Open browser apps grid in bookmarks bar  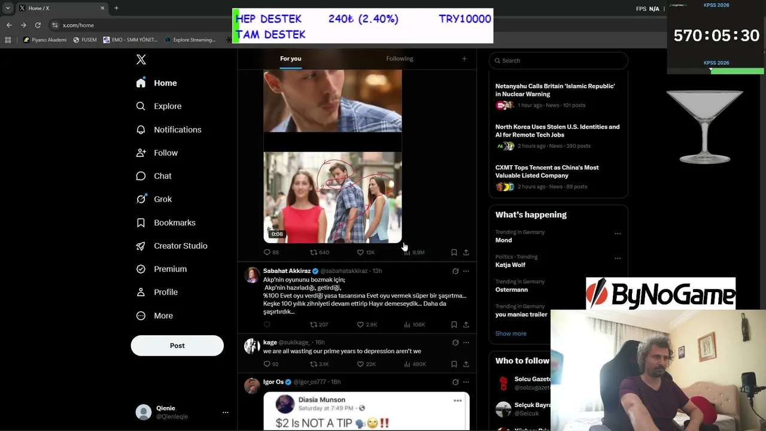[8, 40]
